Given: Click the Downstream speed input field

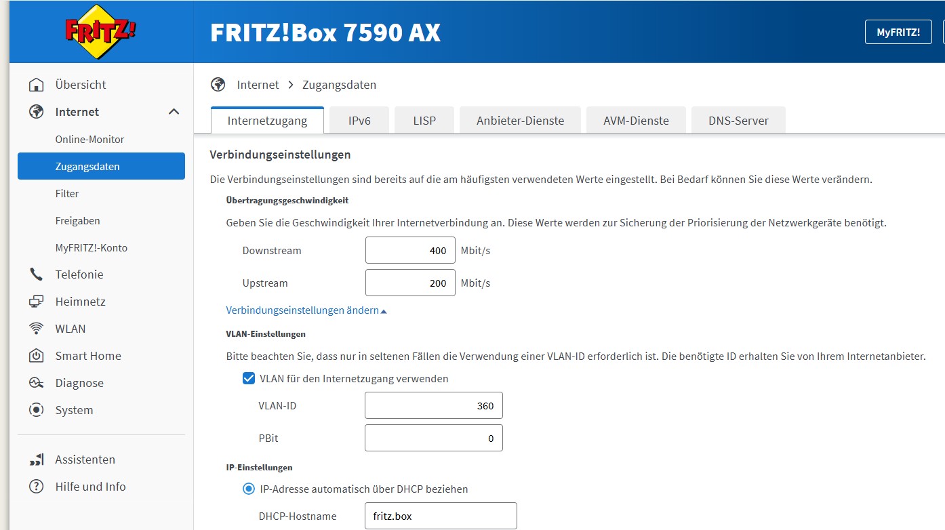Looking at the screenshot, I should [x=410, y=250].
